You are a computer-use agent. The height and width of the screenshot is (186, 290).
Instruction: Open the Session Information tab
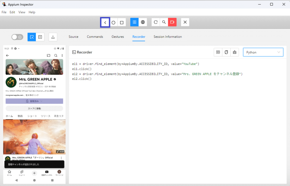[168, 37]
